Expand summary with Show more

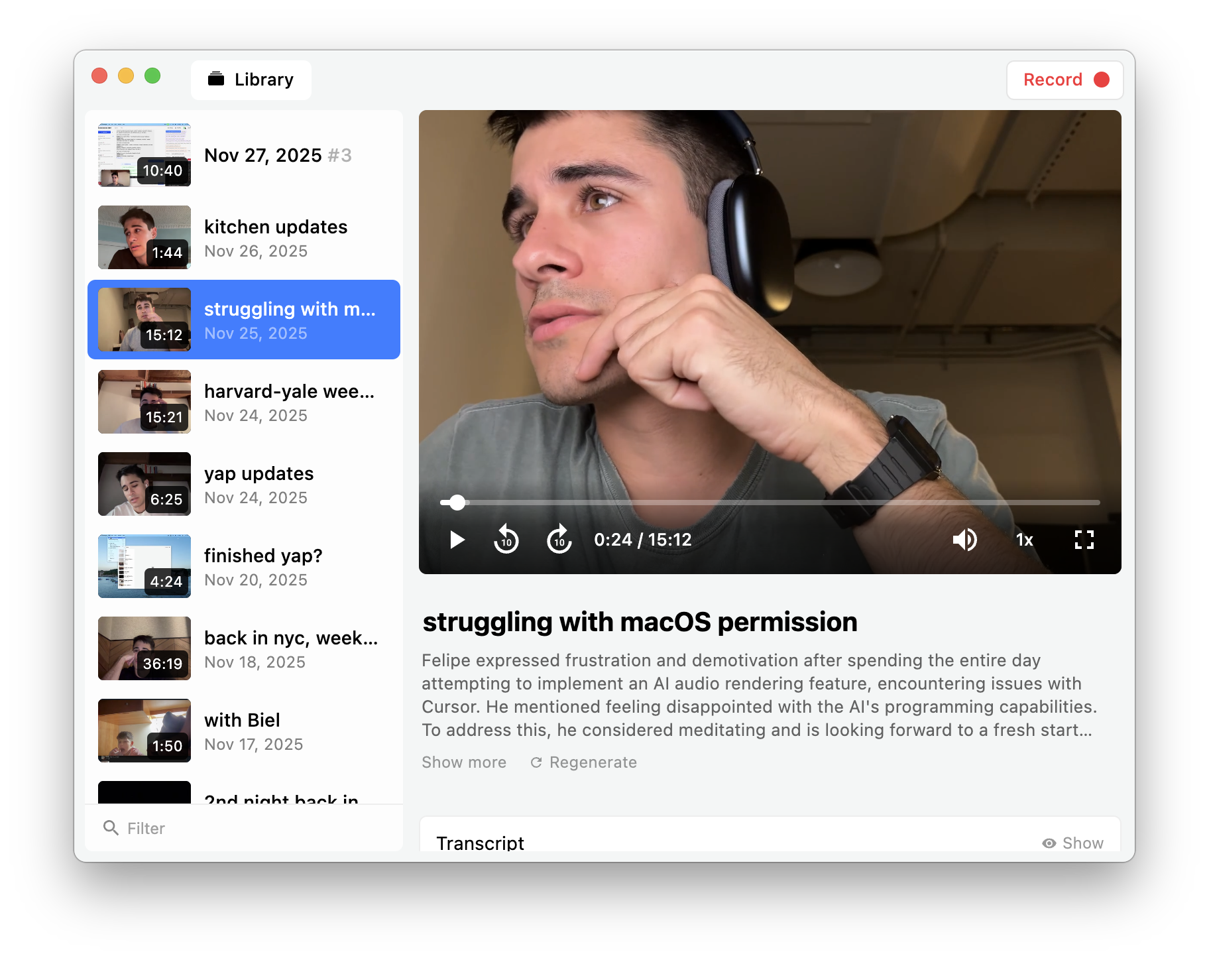(464, 762)
